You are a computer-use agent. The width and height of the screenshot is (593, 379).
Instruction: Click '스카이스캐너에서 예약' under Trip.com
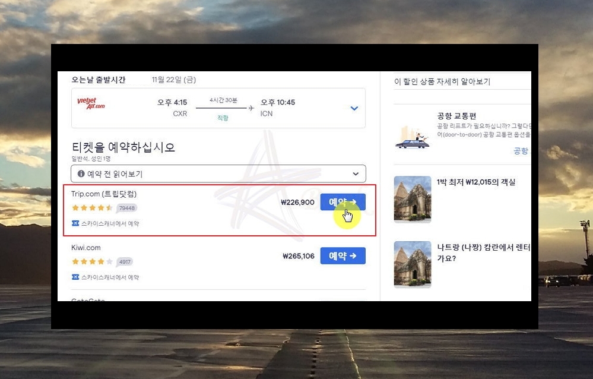[110, 223]
